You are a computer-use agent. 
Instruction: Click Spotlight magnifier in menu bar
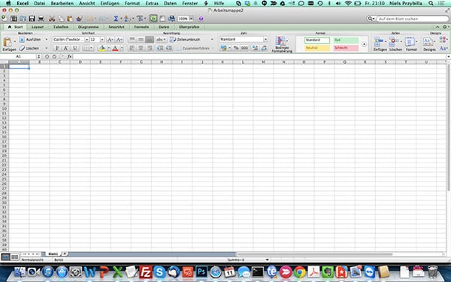click(431, 3)
